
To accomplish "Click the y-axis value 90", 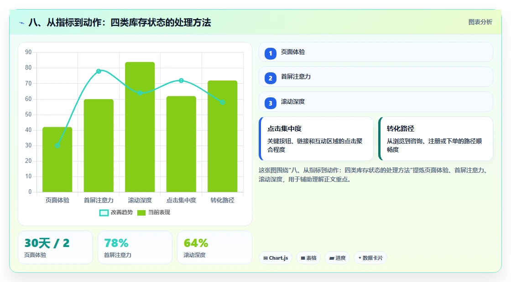I will [x=28, y=52].
